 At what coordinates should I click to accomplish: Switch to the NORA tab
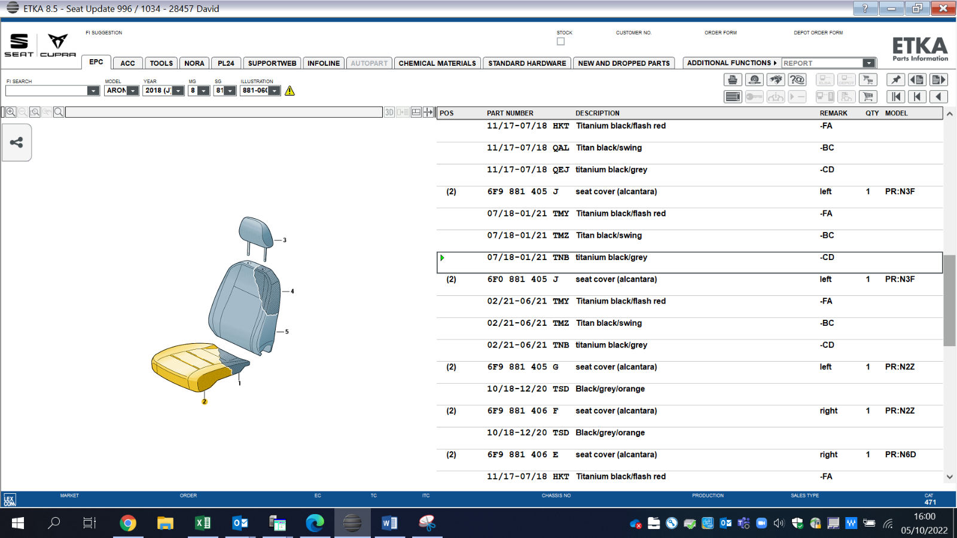click(x=194, y=63)
